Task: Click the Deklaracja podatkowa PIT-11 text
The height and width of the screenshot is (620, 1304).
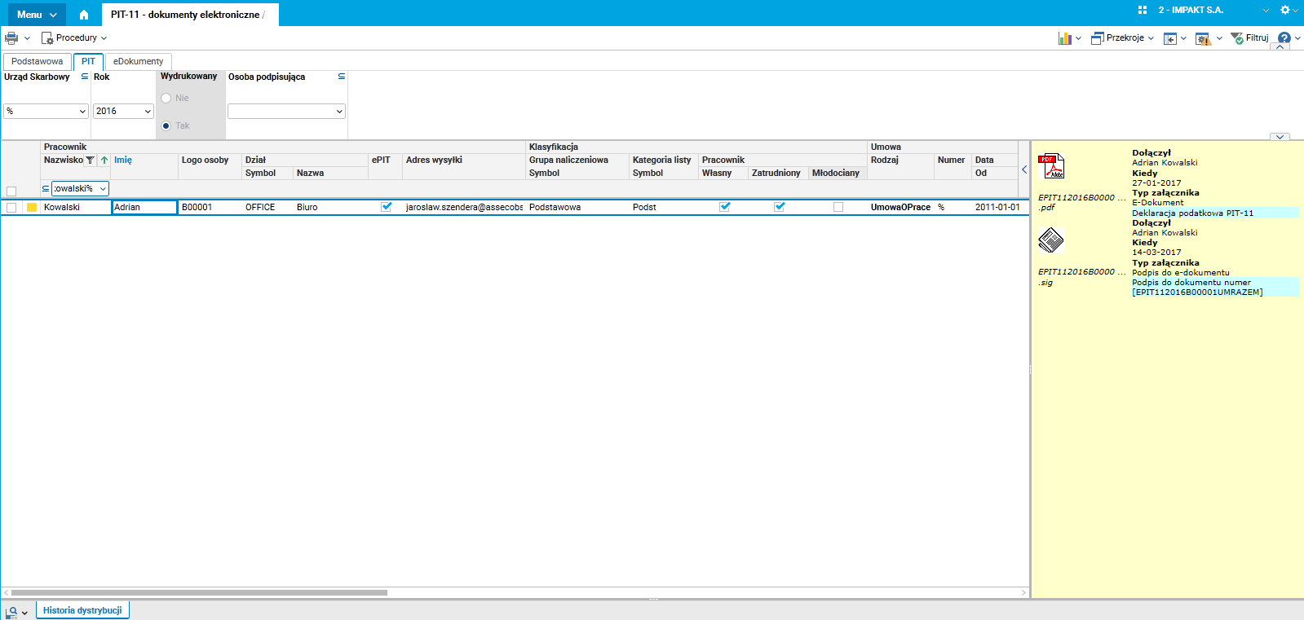Action: (1192, 213)
